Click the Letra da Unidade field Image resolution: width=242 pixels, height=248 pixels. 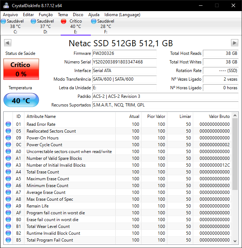[x=124, y=88]
